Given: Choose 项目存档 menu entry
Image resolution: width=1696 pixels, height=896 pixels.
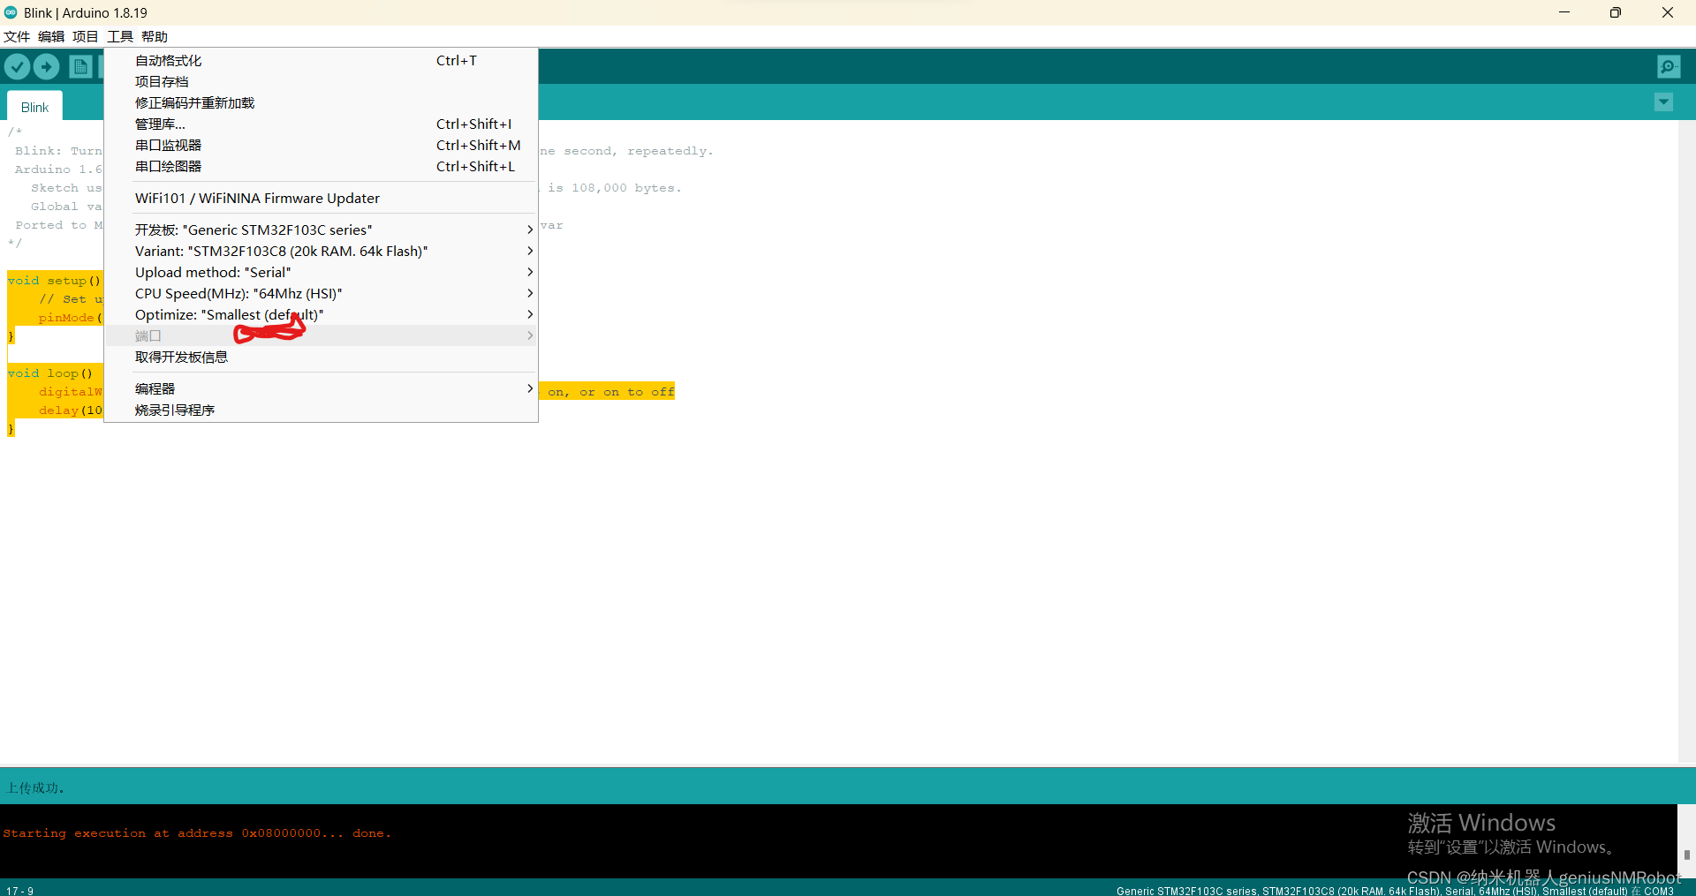Looking at the screenshot, I should (322, 82).
